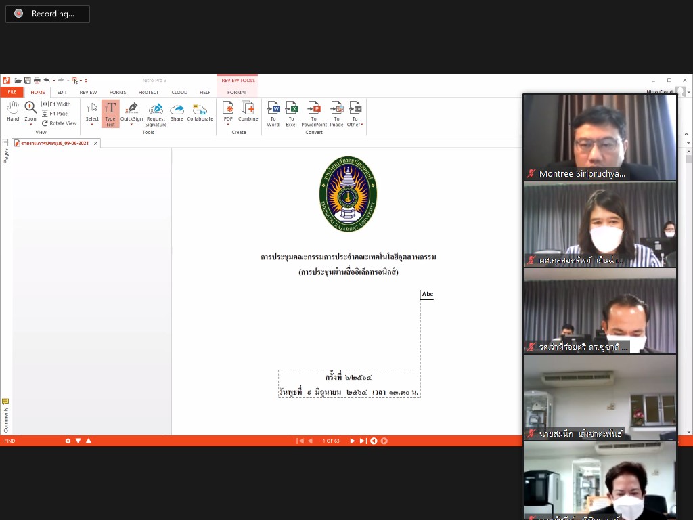The height and width of the screenshot is (520, 693).
Task: Toggle the Type Text tool
Action: point(110,114)
